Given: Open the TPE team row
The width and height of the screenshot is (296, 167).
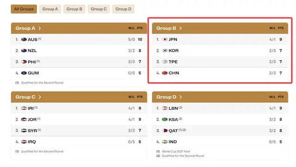Looking at the screenshot, I should click(x=220, y=62).
